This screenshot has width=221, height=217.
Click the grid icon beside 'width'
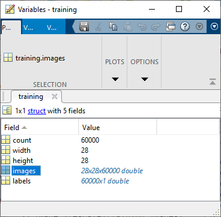click(x=6, y=150)
